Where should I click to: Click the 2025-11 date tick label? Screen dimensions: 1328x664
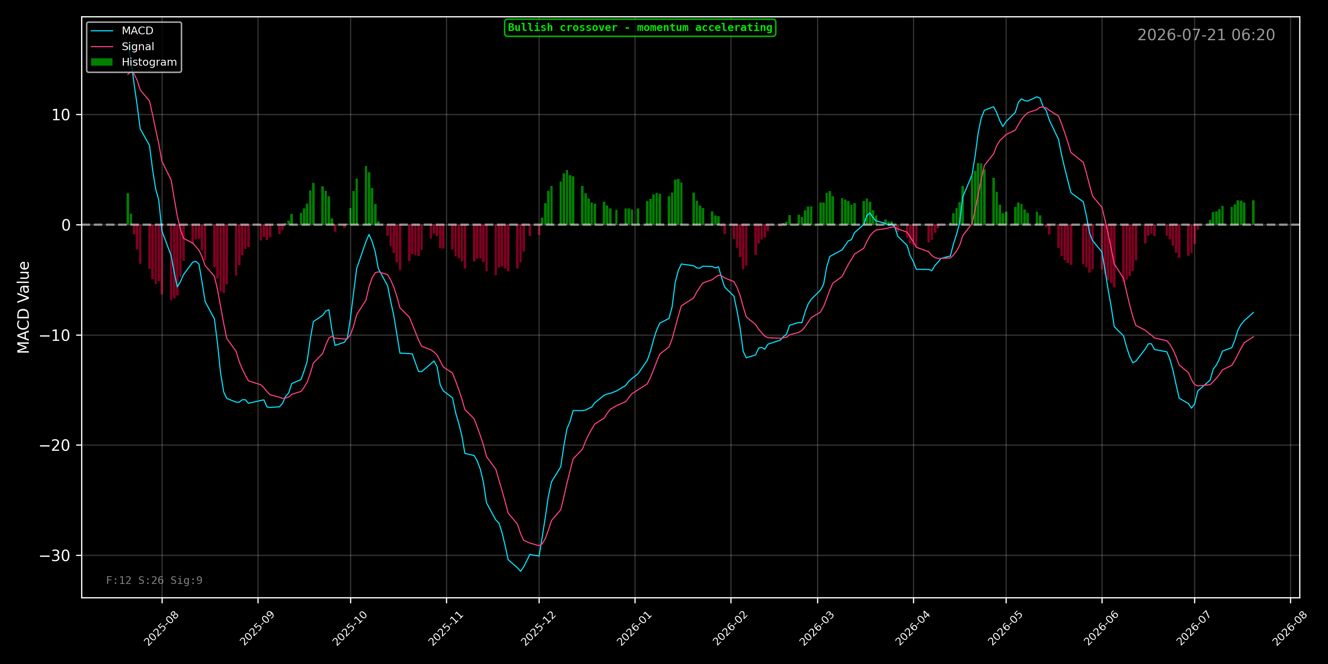[x=445, y=628]
